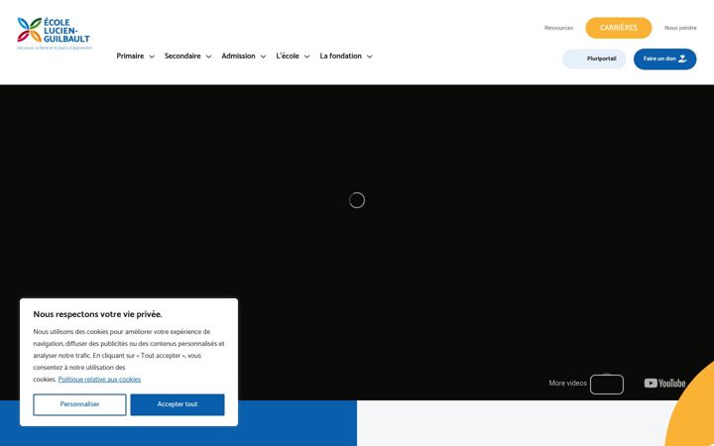The width and height of the screenshot is (714, 446).
Task: Expand the Primaire dropdown chevron
Action: point(152,56)
